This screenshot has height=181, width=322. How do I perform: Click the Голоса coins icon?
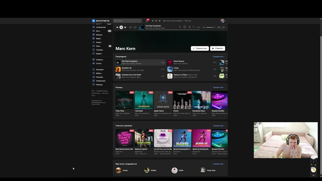(94, 63)
